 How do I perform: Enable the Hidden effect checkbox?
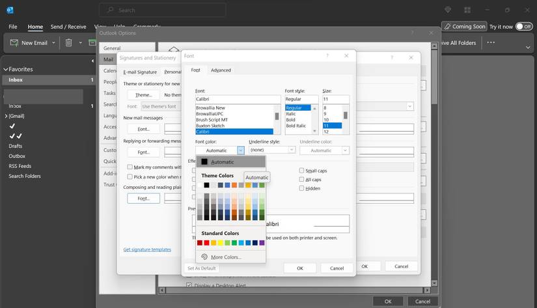coord(301,188)
